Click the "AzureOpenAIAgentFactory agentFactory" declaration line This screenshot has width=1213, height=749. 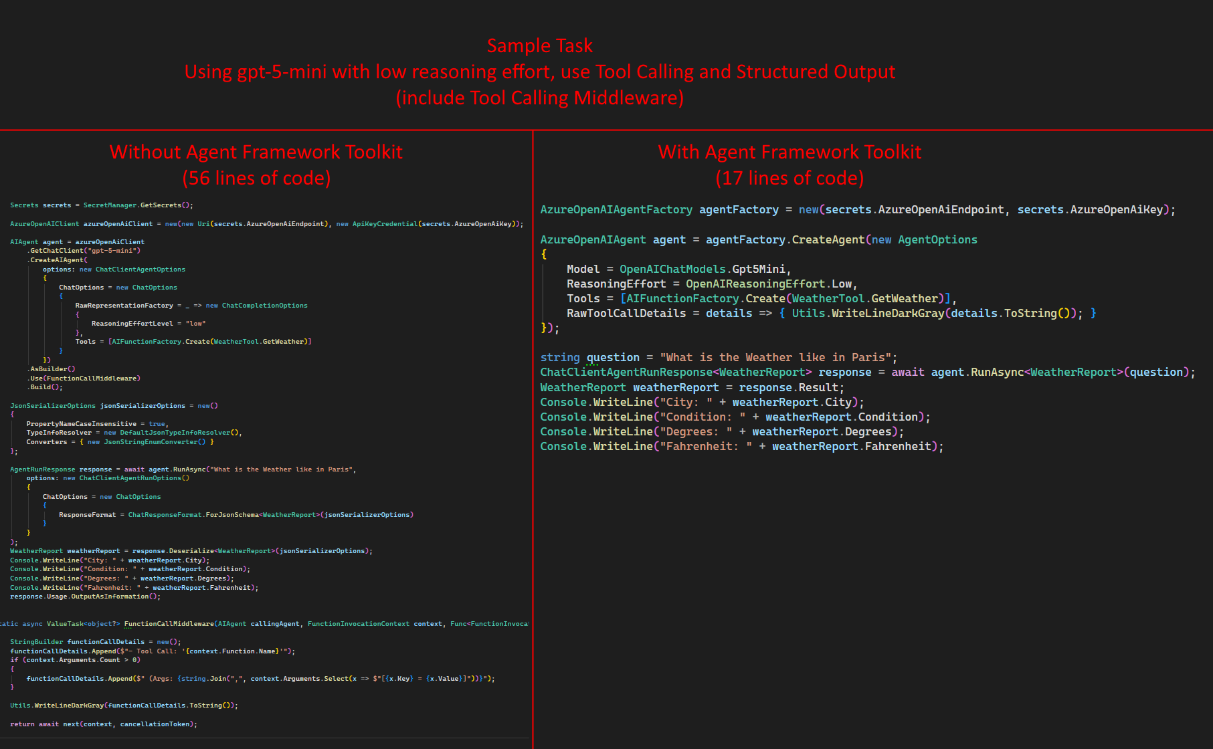tap(858, 210)
